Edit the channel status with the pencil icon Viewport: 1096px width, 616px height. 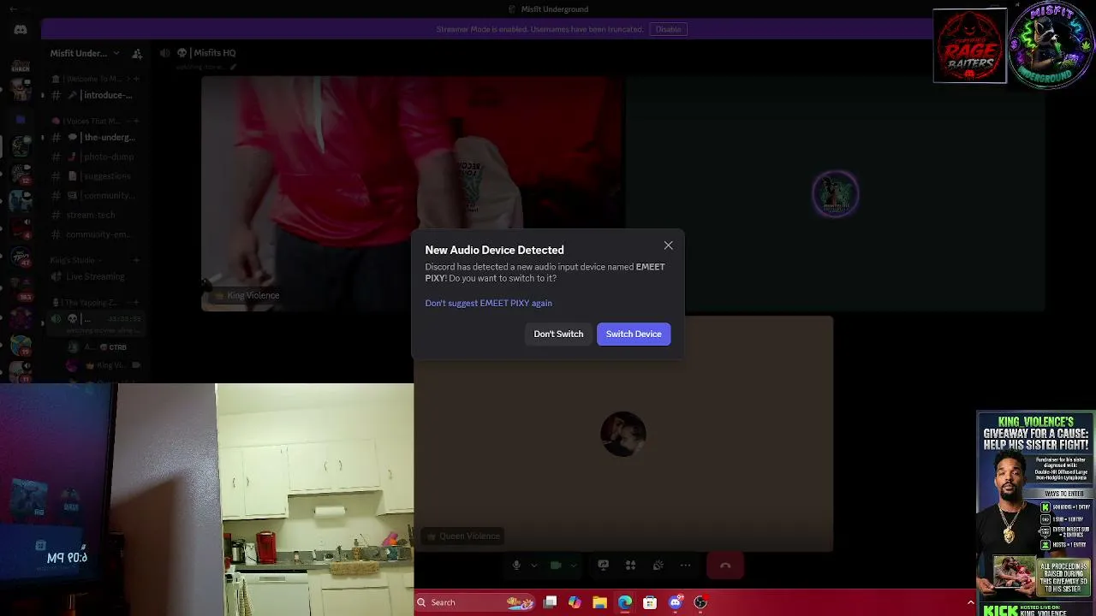tap(232, 66)
